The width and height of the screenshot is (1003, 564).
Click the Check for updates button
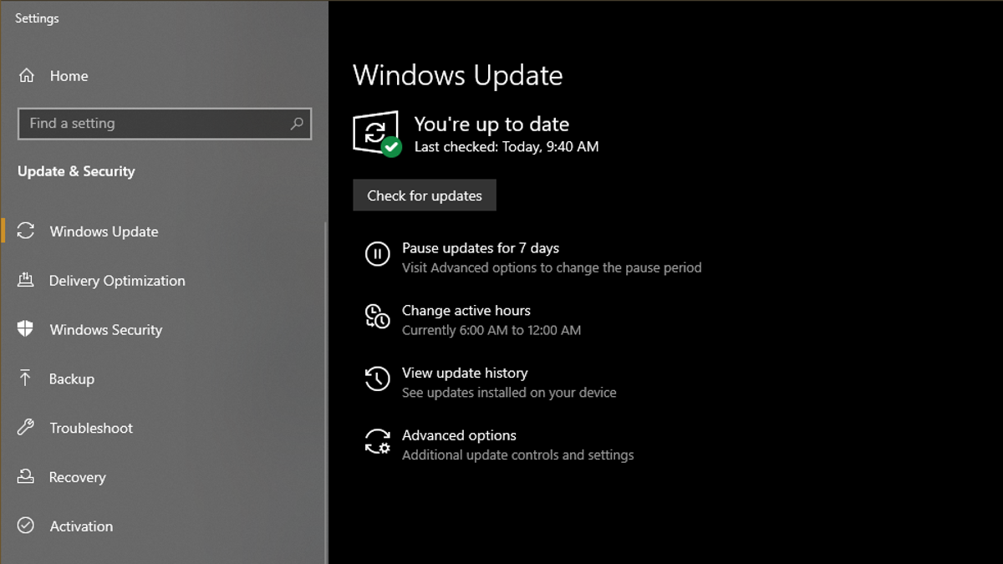pyautogui.click(x=425, y=196)
